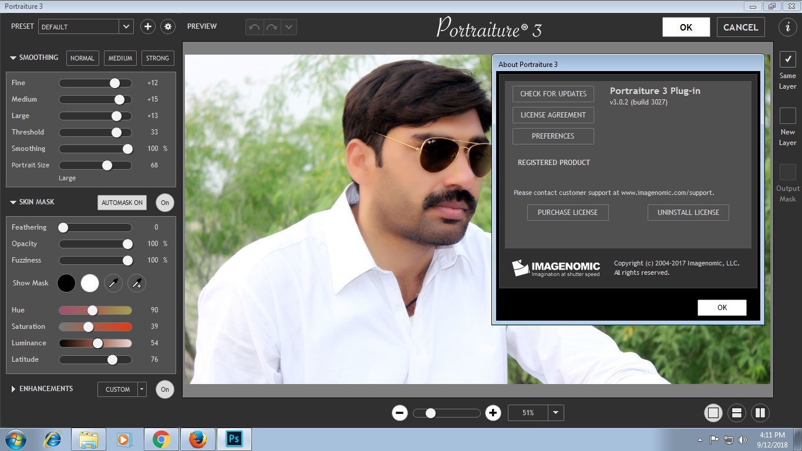The width and height of the screenshot is (802, 451).
Task: Click the volume speaker tray icon
Action: click(x=743, y=439)
